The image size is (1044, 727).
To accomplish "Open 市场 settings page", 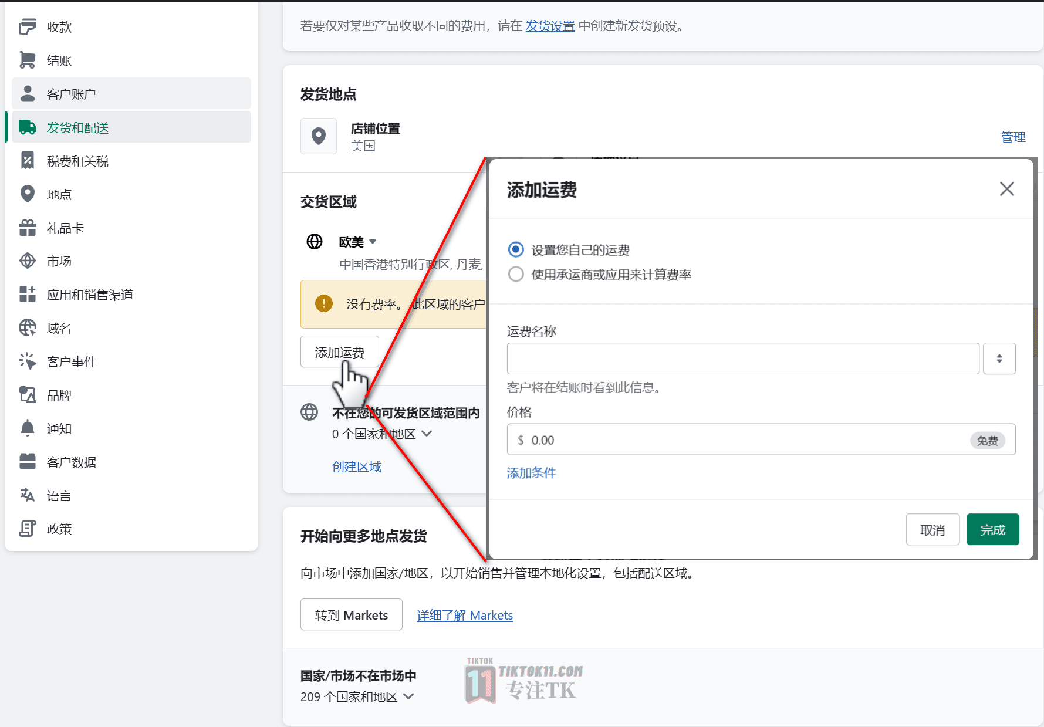I will [131, 261].
